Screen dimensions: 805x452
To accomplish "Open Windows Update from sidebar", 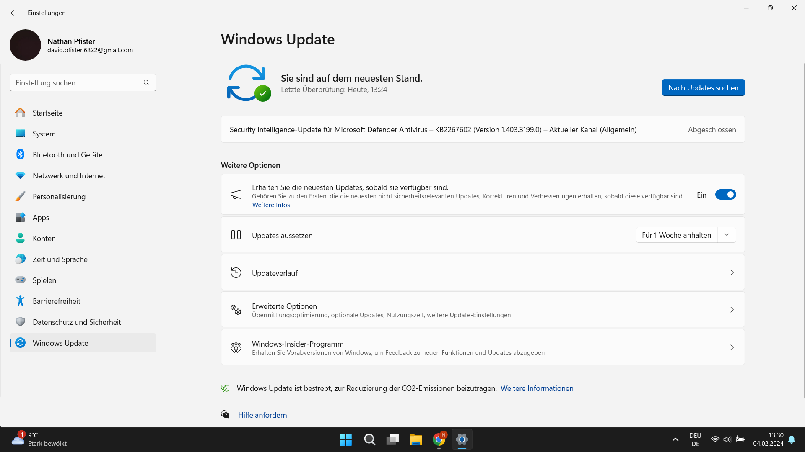I will click(x=60, y=343).
